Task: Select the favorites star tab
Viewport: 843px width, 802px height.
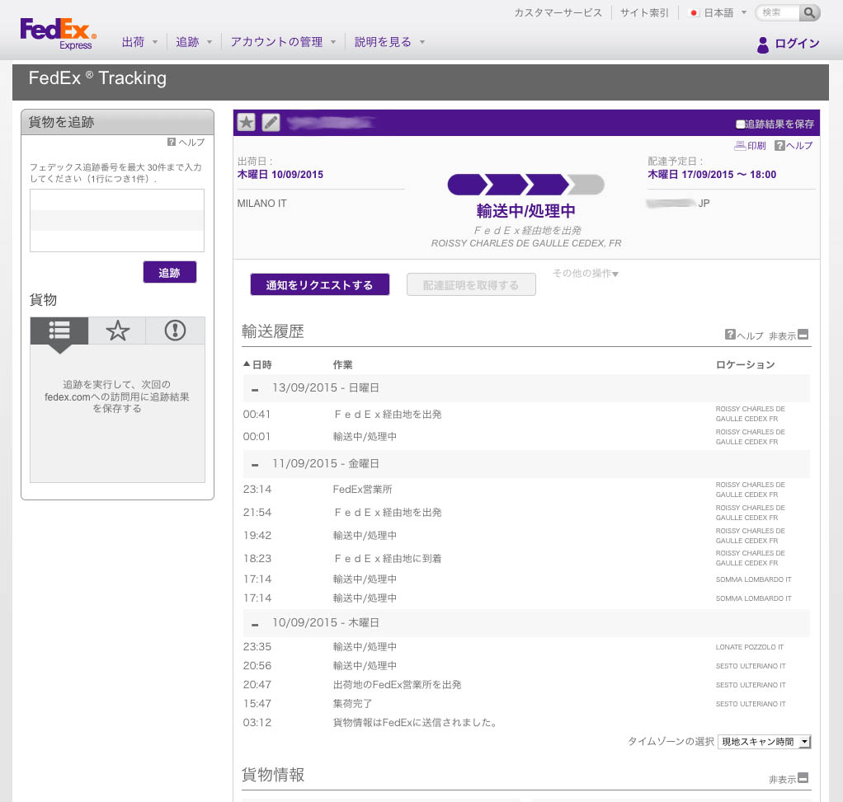Action: [117, 331]
